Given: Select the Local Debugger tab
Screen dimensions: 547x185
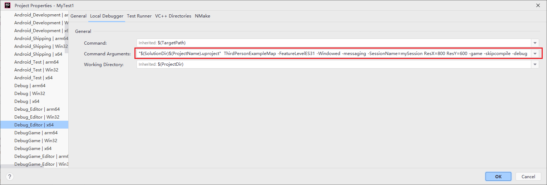Looking at the screenshot, I should tap(107, 16).
